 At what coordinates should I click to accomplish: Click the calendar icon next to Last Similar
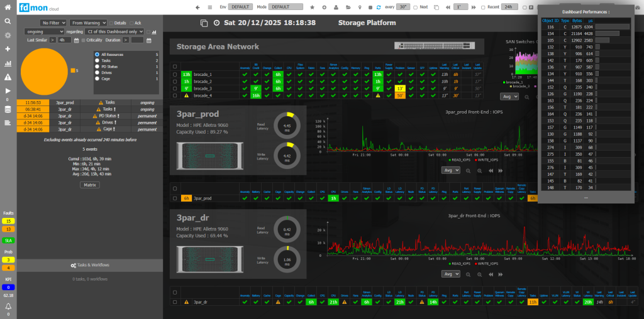click(x=76, y=40)
